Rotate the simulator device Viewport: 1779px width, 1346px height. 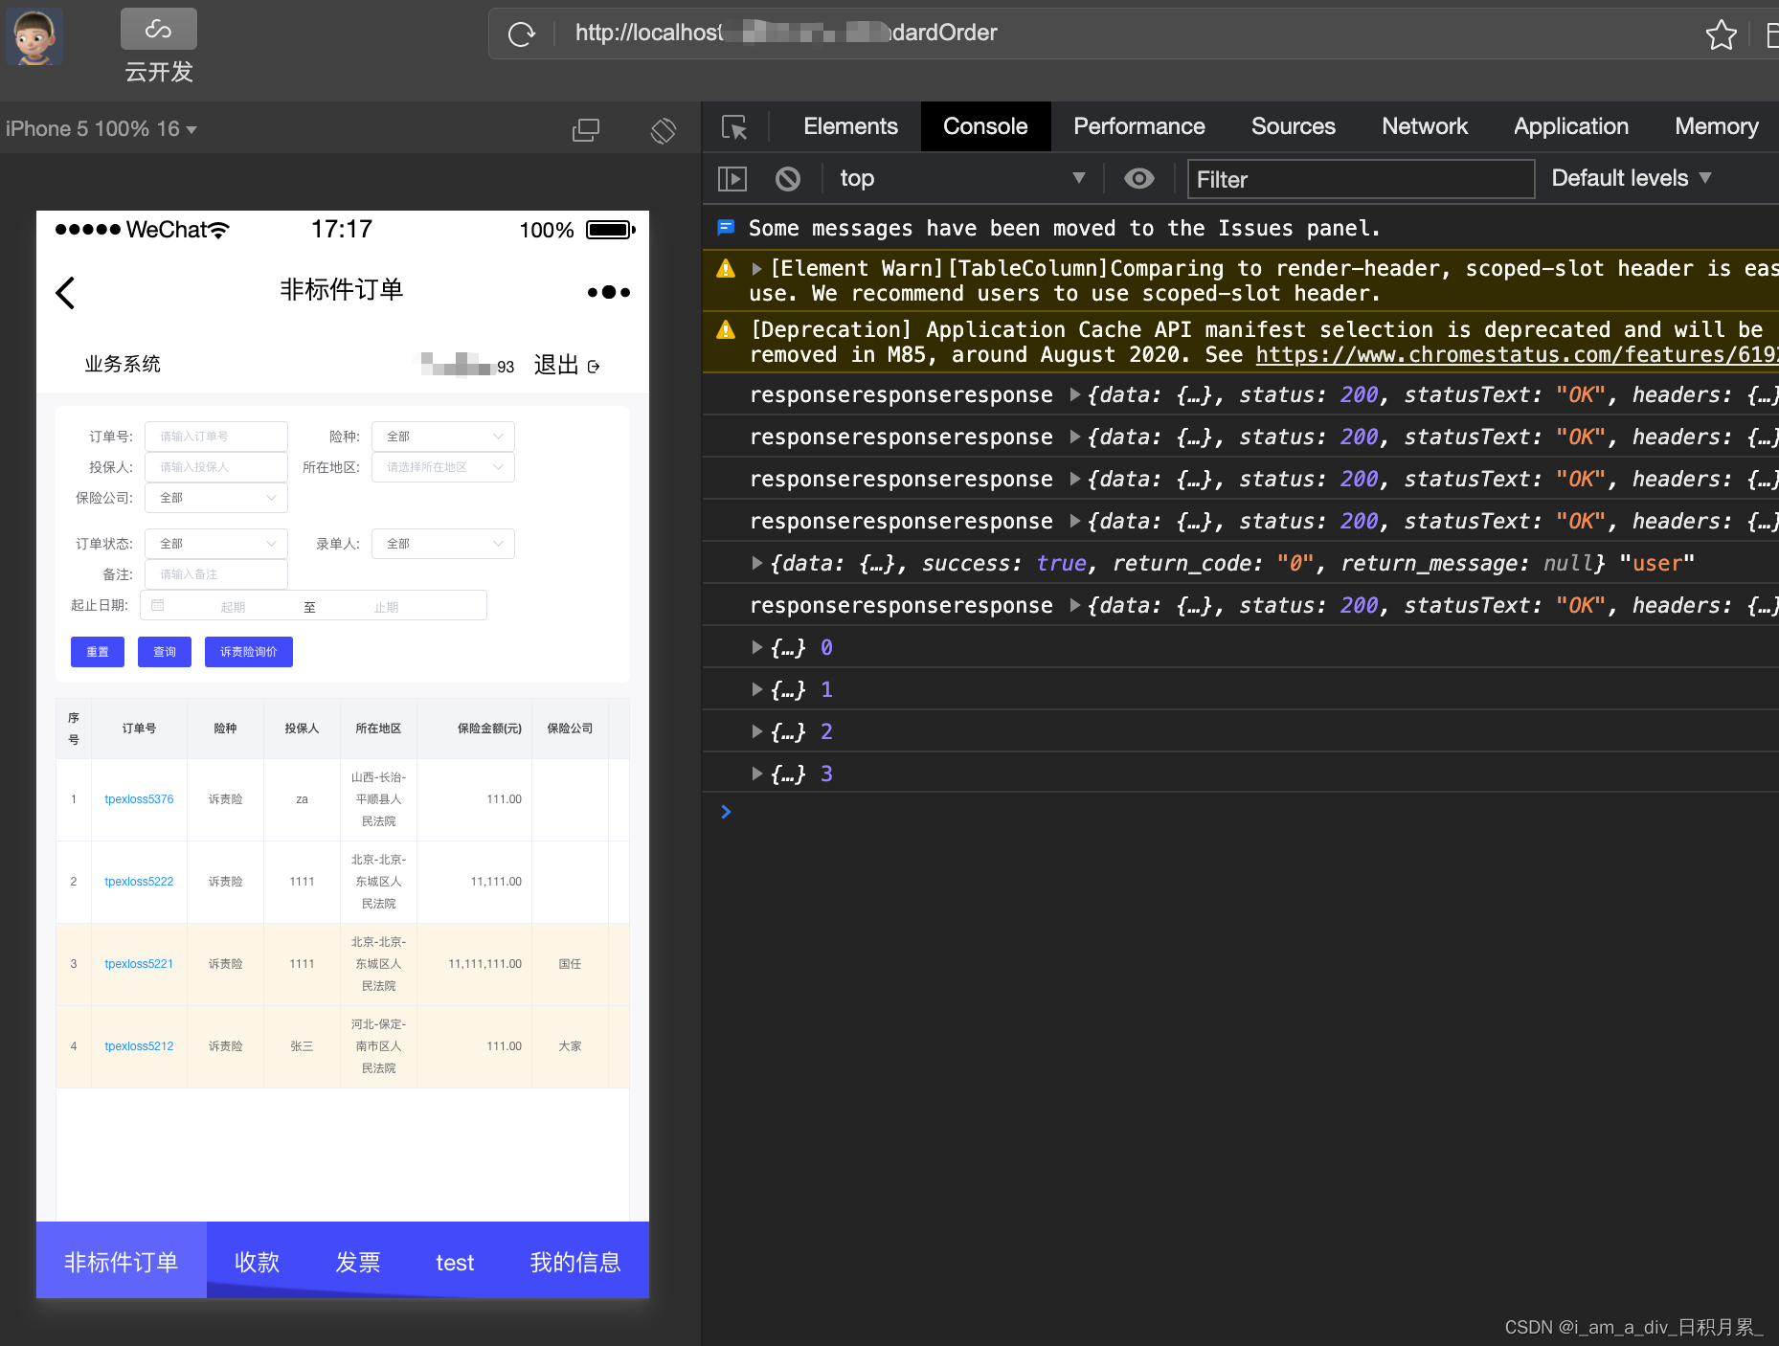pyautogui.click(x=663, y=129)
